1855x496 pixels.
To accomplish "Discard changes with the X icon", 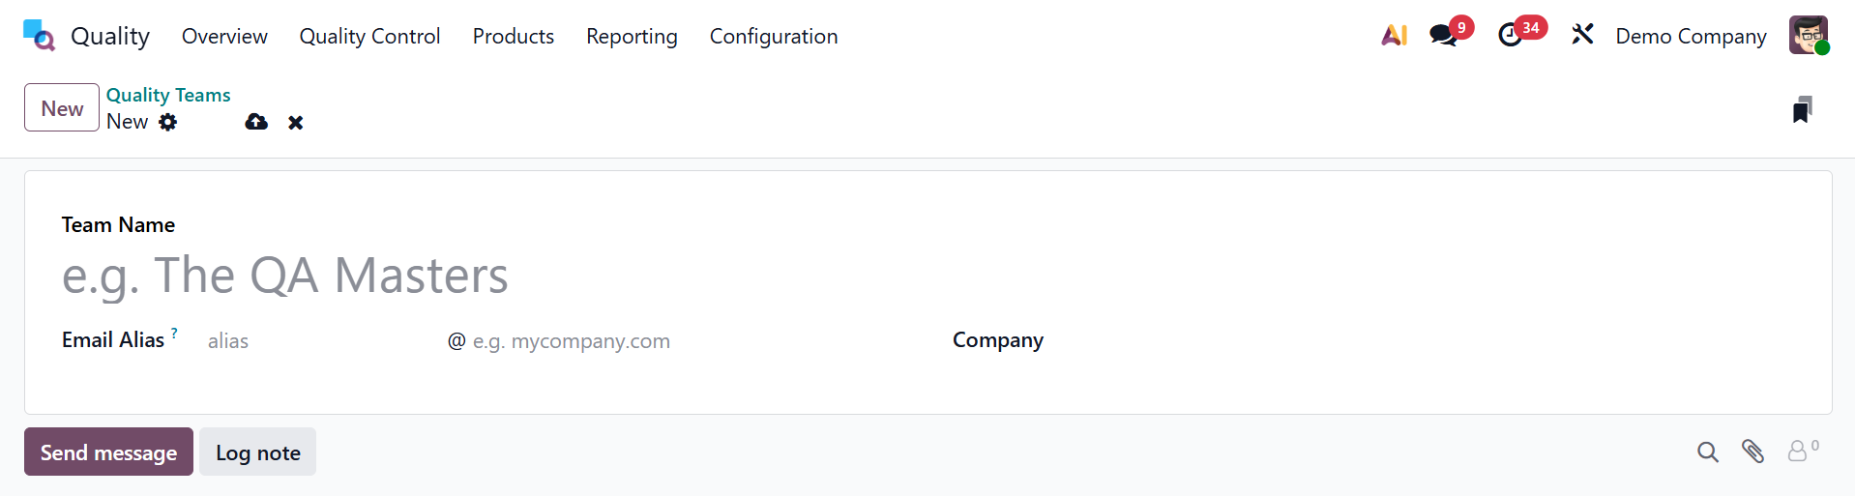I will click(x=296, y=123).
